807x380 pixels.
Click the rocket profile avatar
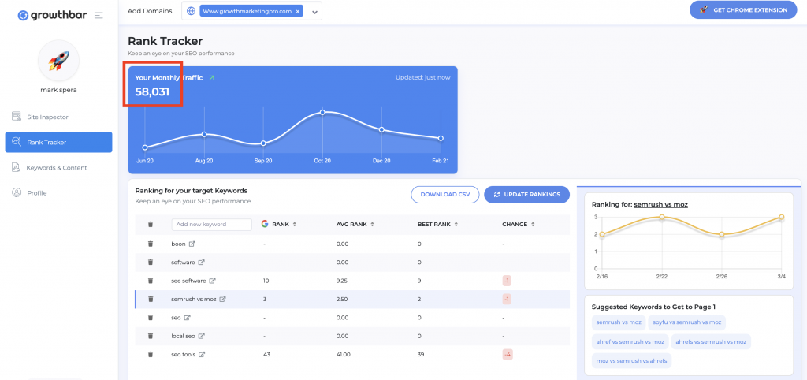click(58, 61)
